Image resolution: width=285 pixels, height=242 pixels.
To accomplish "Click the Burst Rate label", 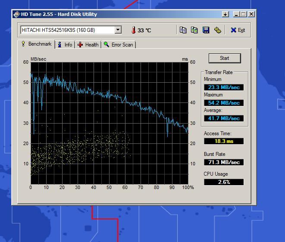I will pyautogui.click(x=214, y=154).
